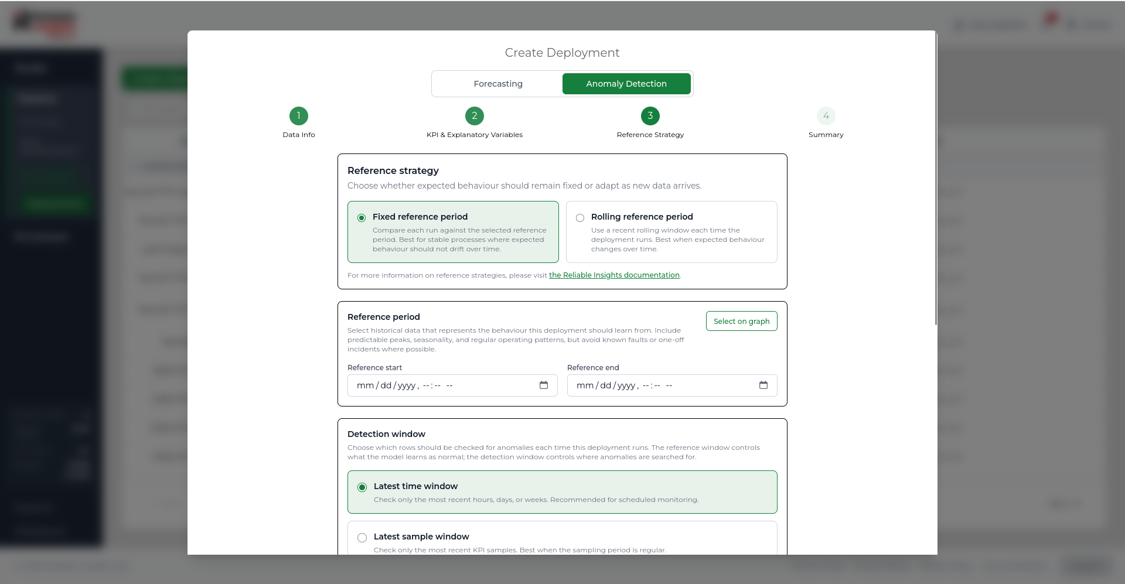Screen dimensions: 1125x584
Task: Click the Detection window heading
Action: [386, 434]
